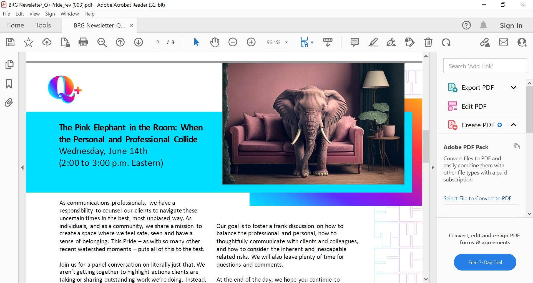Show the Attachments paperclip panel

tap(9, 103)
